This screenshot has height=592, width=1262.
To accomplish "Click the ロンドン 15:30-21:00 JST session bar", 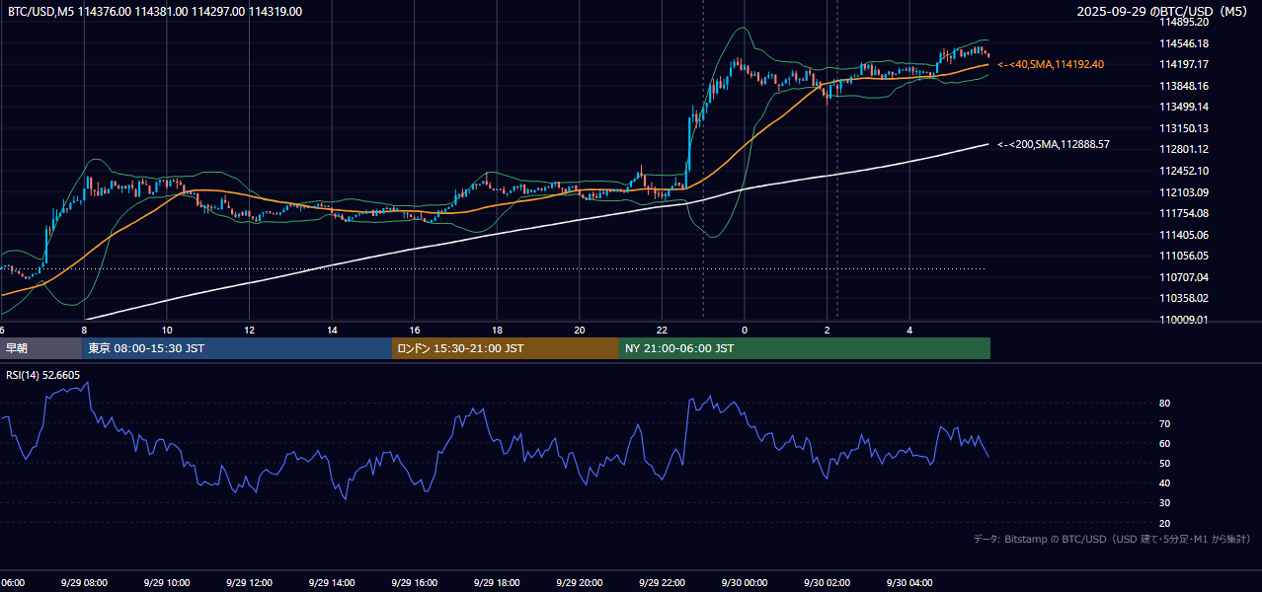I will point(506,348).
